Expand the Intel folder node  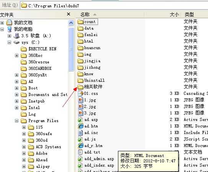16,107
